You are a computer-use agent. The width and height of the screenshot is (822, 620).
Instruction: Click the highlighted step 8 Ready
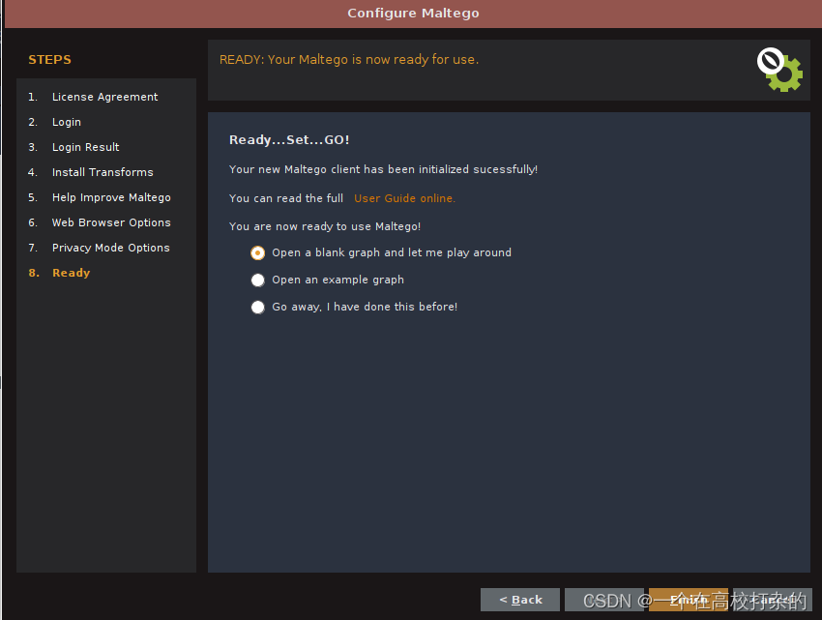click(71, 274)
